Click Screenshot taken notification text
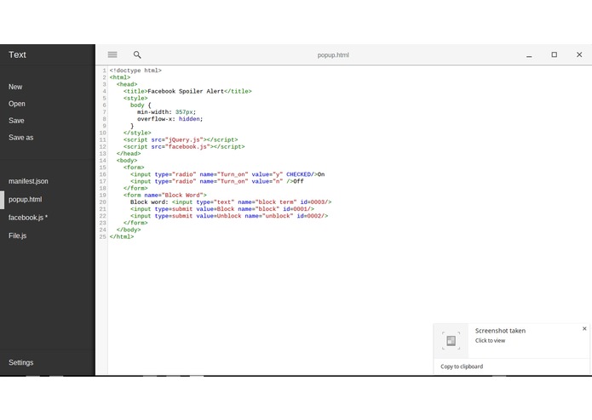Screen dimensions: 592x420 [x=500, y=331]
